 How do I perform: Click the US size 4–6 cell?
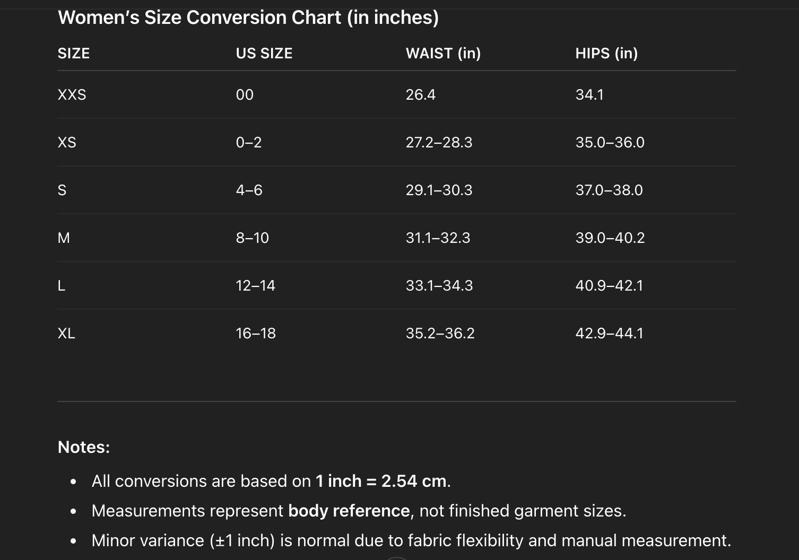[x=249, y=190]
